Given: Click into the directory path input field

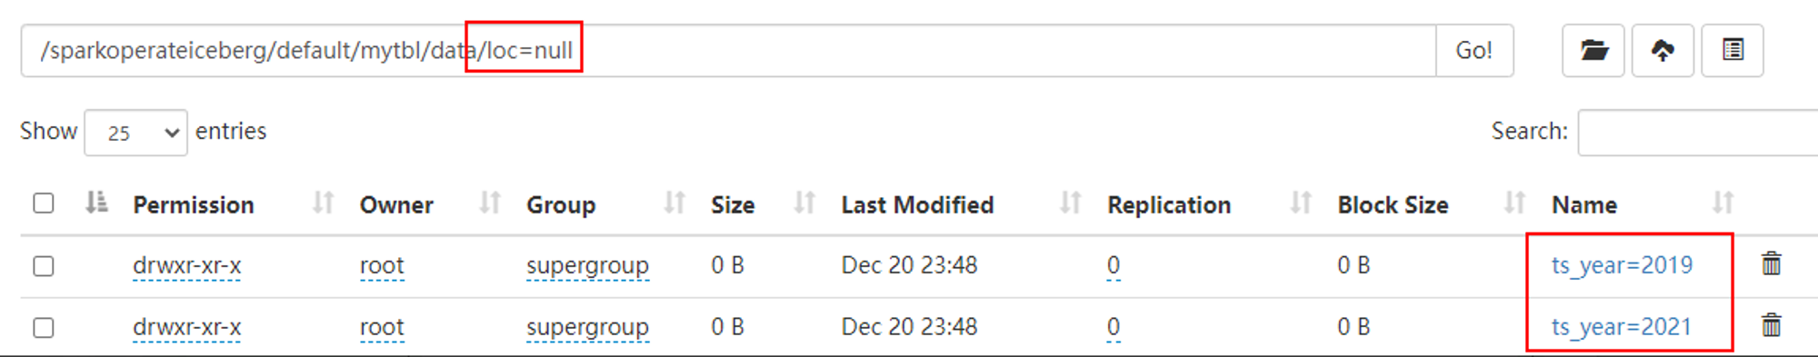Looking at the screenshot, I should click(x=728, y=51).
